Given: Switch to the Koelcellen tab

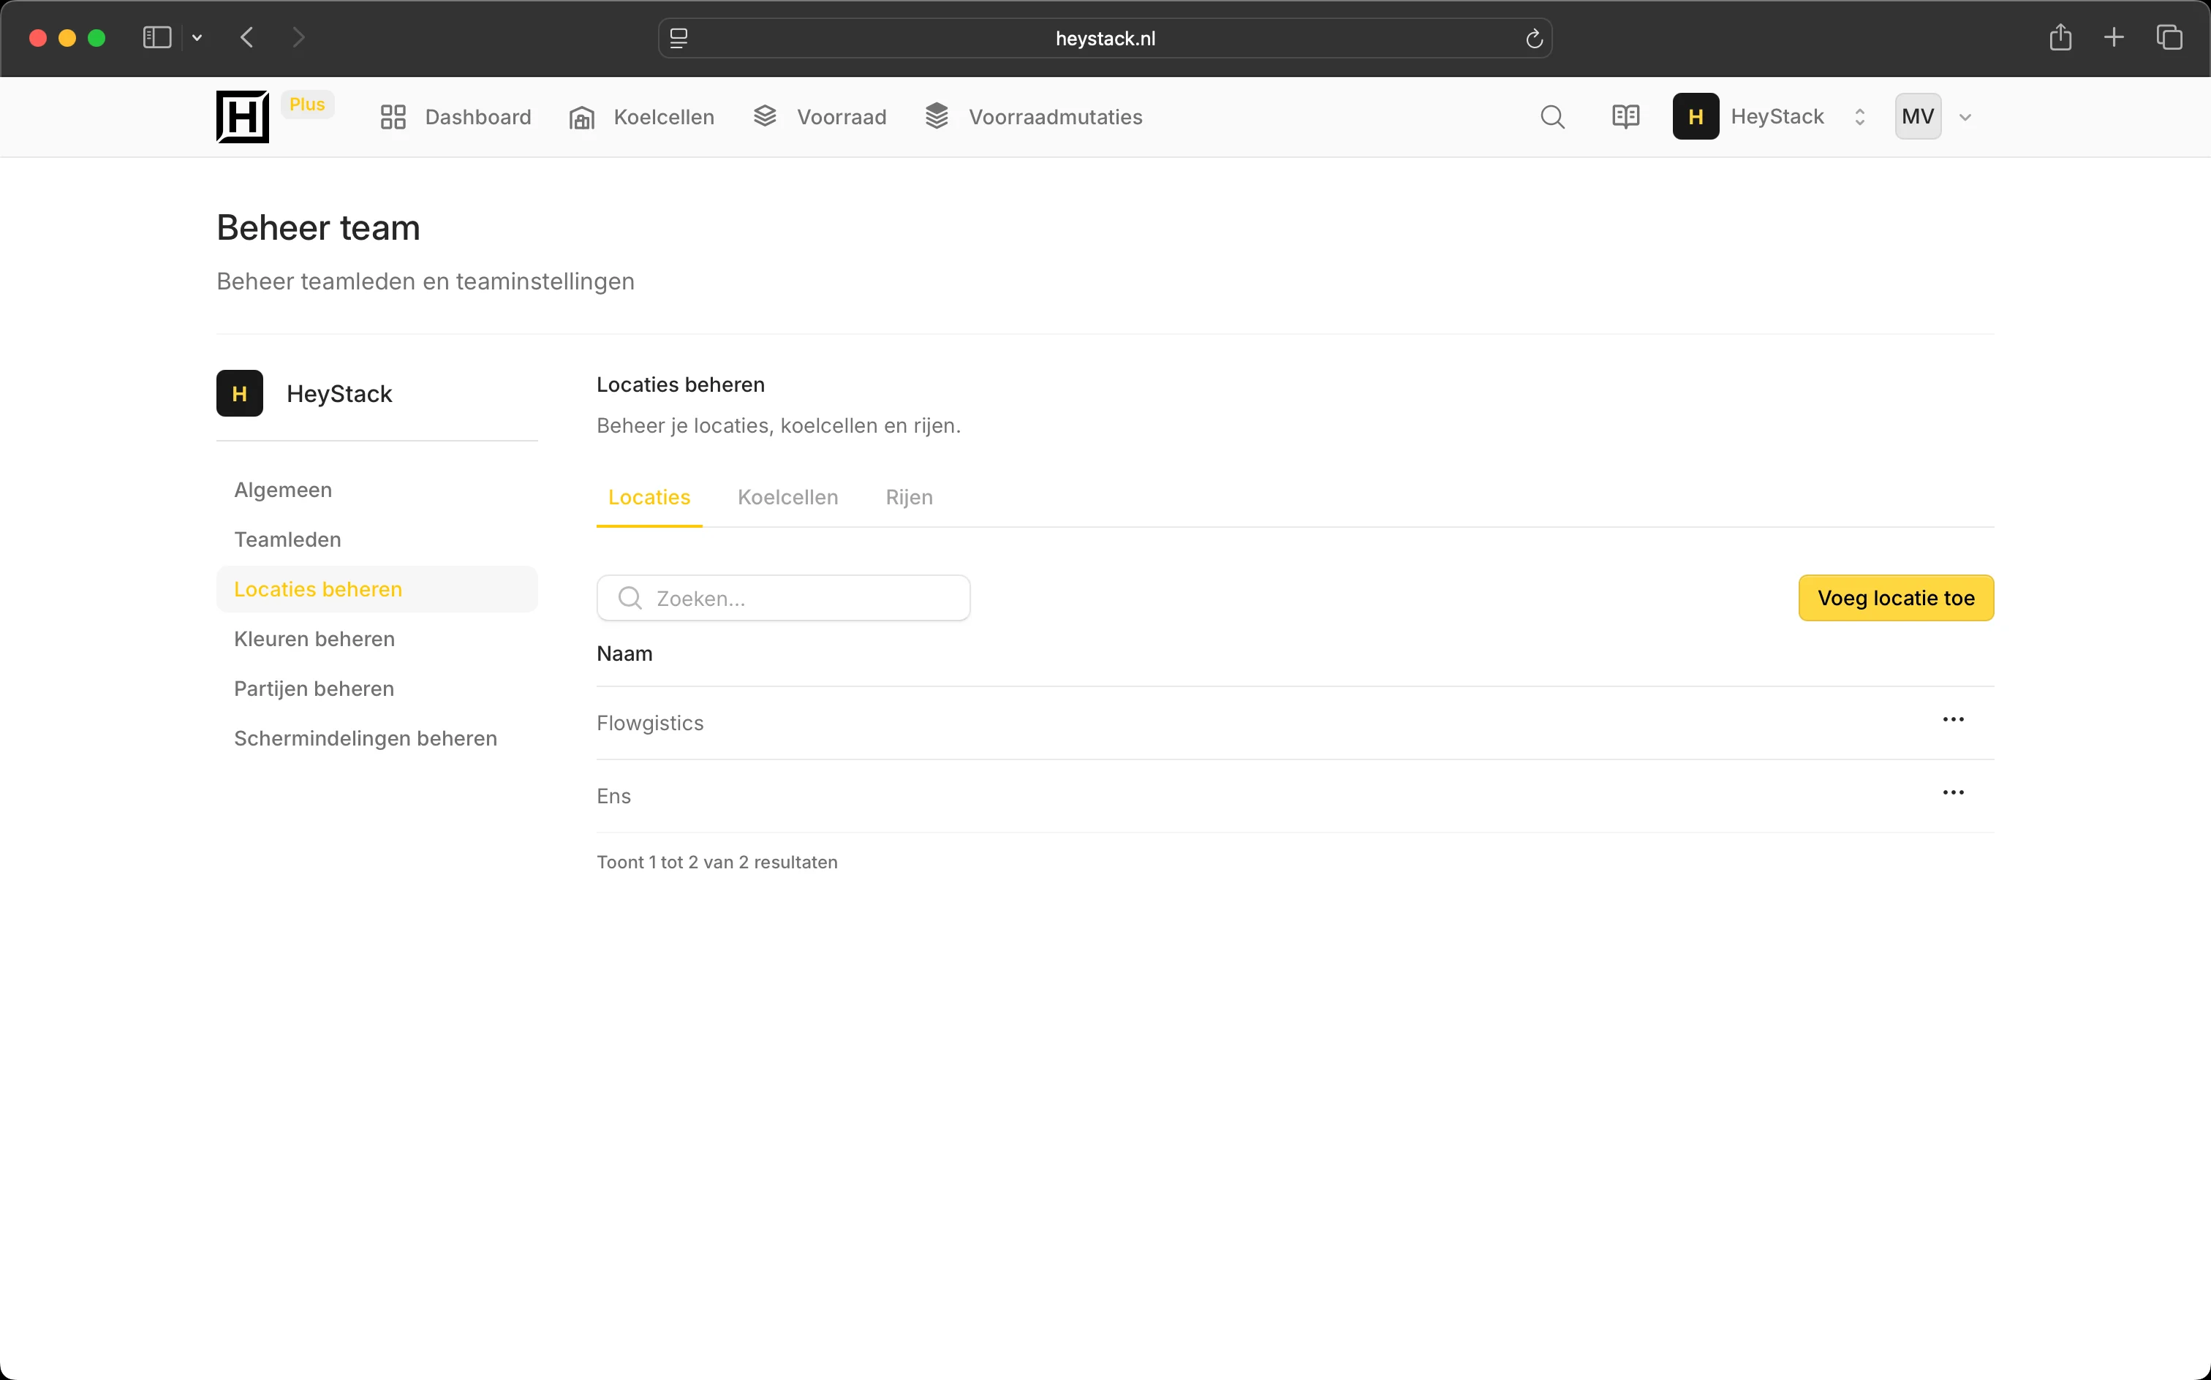Looking at the screenshot, I should [x=788, y=498].
